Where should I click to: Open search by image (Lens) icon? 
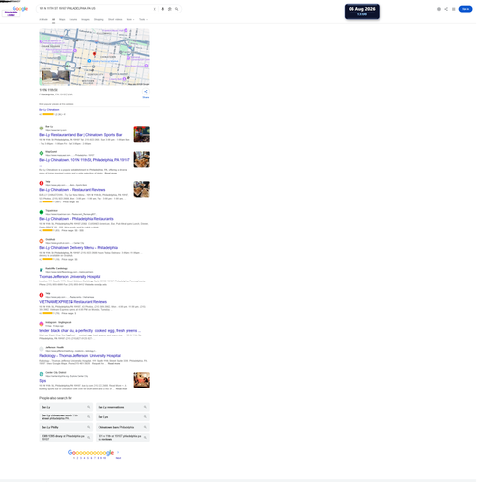(x=170, y=9)
